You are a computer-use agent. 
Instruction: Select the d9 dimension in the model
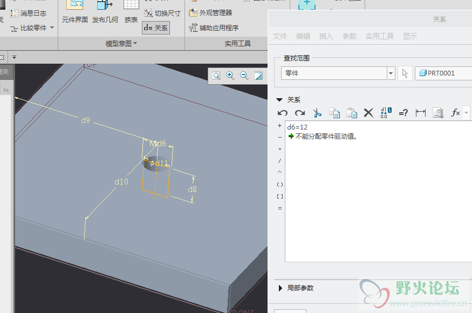coord(85,120)
